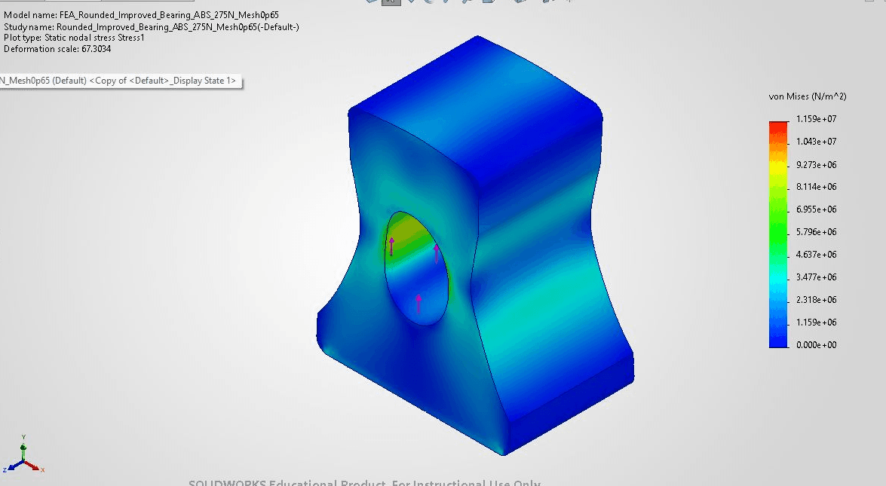The width and height of the screenshot is (886, 486).
Task: Select legend value 4.637e+06
Action: tap(816, 254)
